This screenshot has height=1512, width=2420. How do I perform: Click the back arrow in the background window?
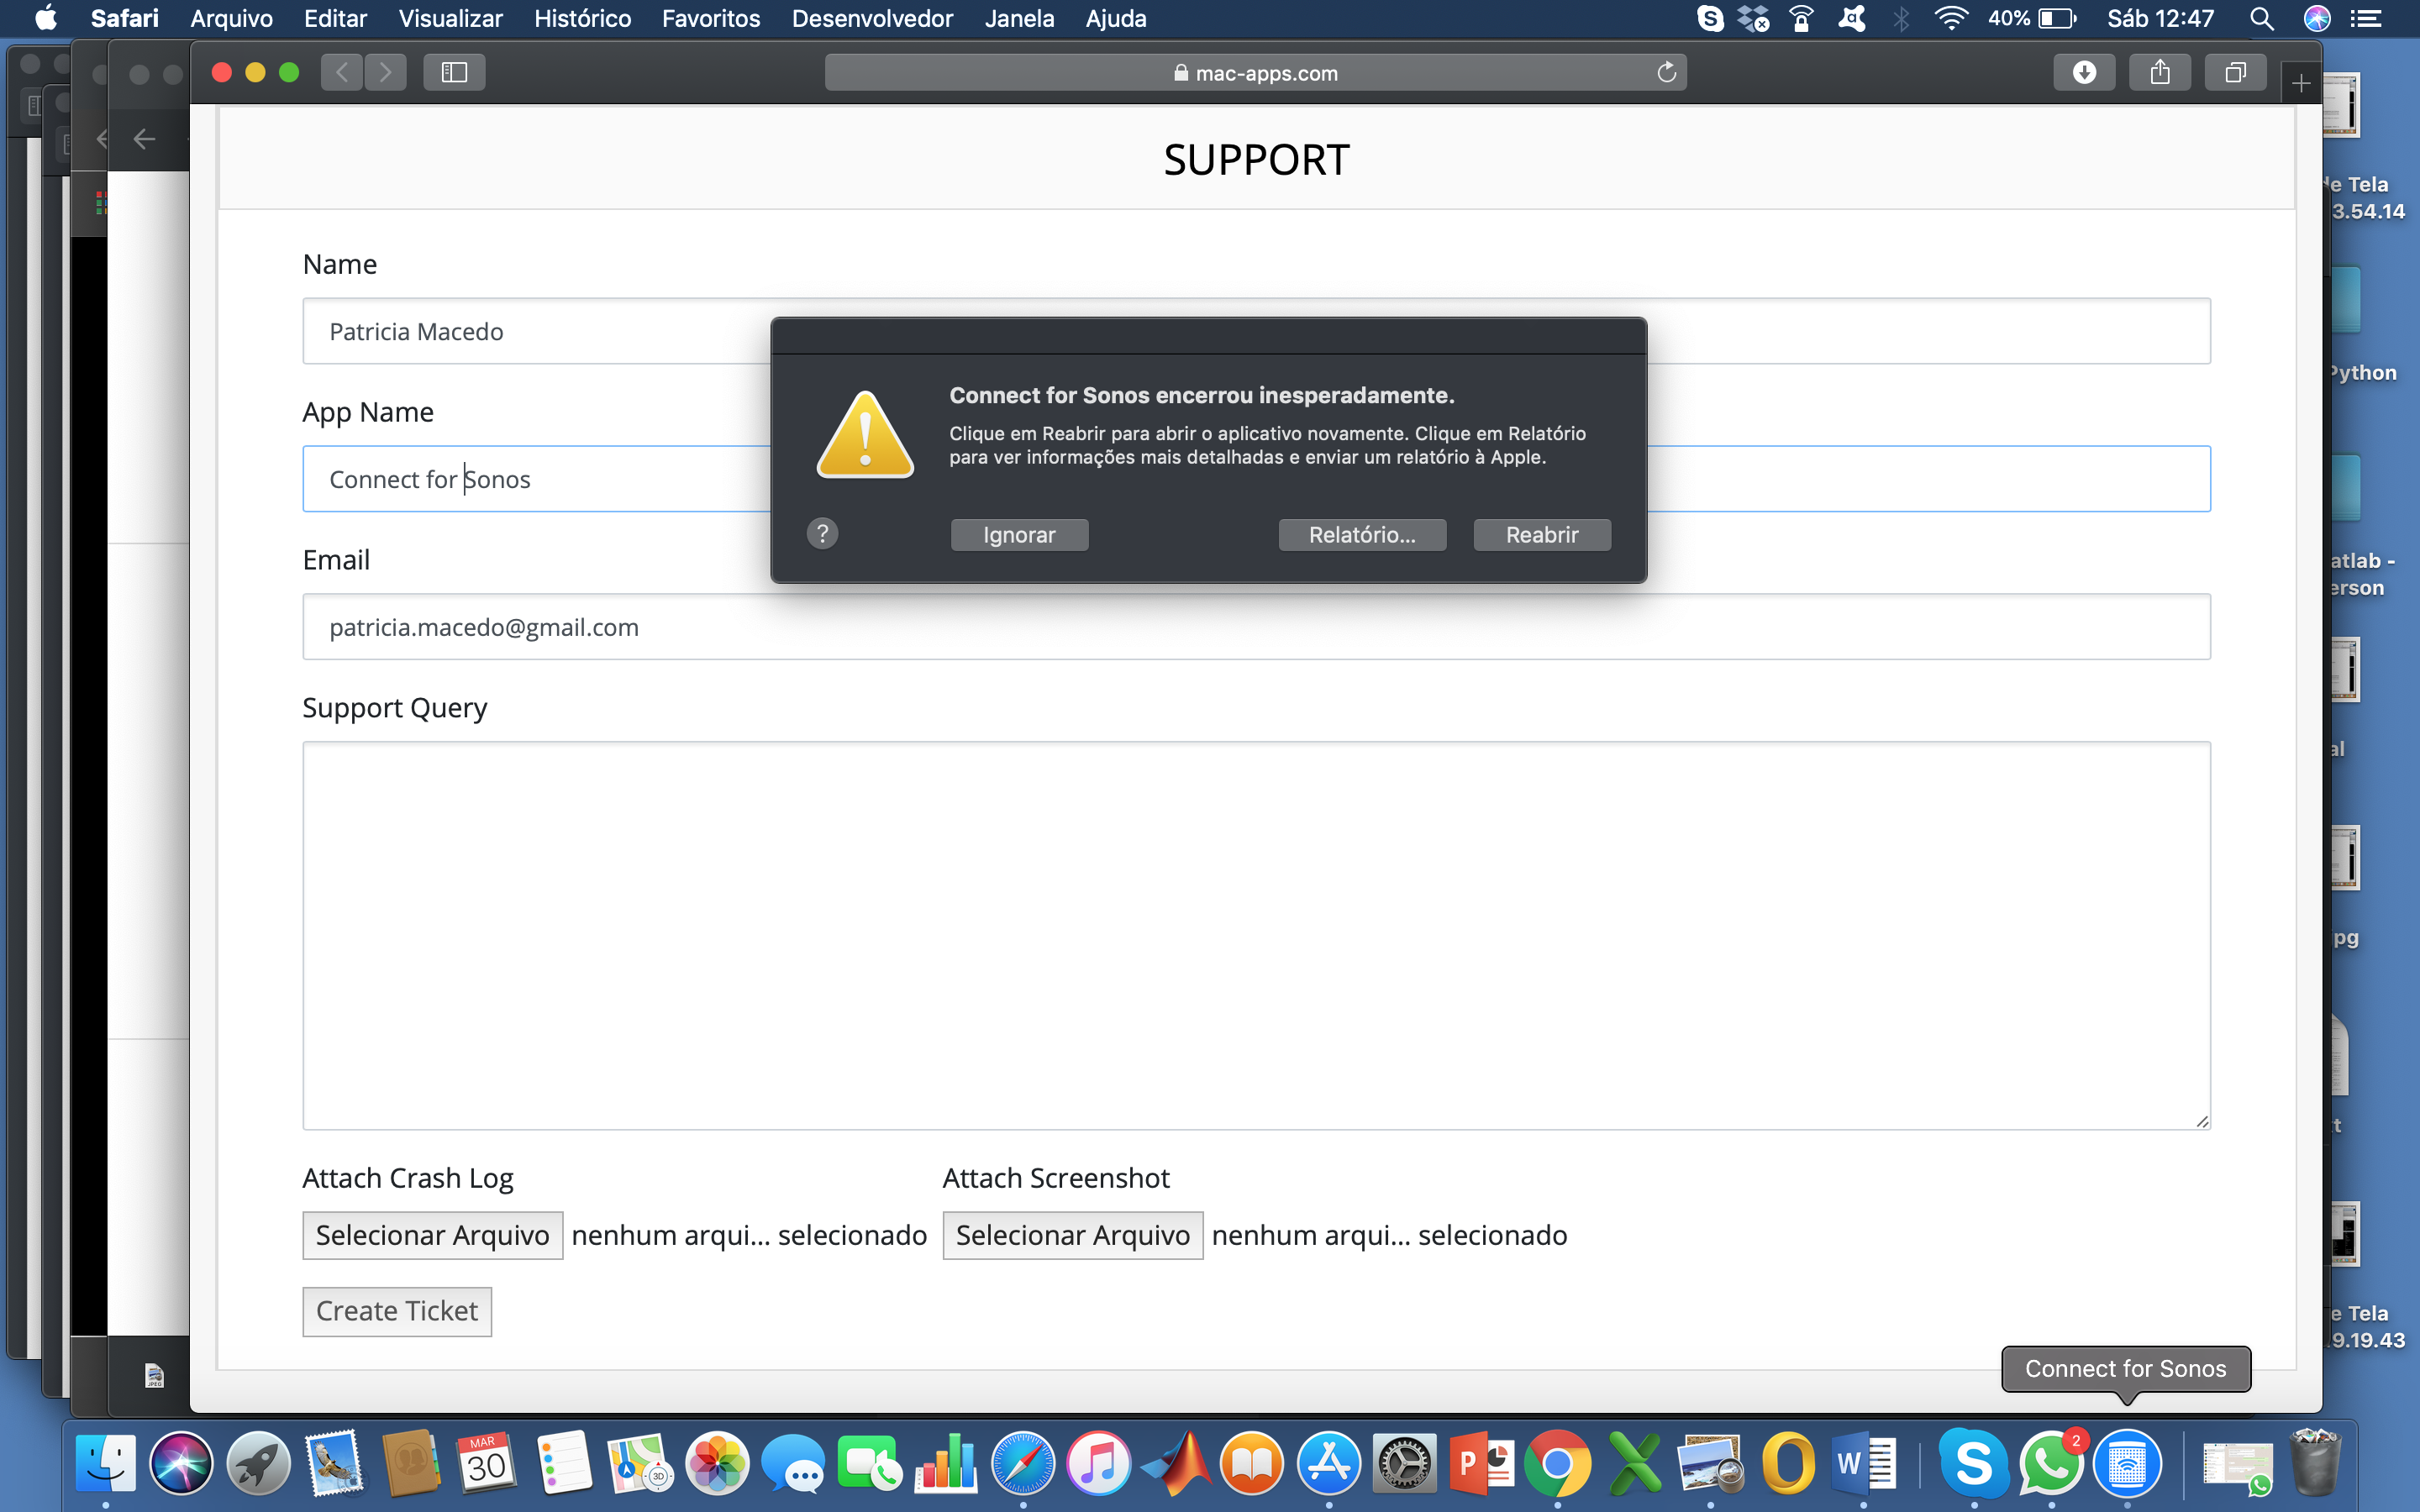click(x=144, y=139)
